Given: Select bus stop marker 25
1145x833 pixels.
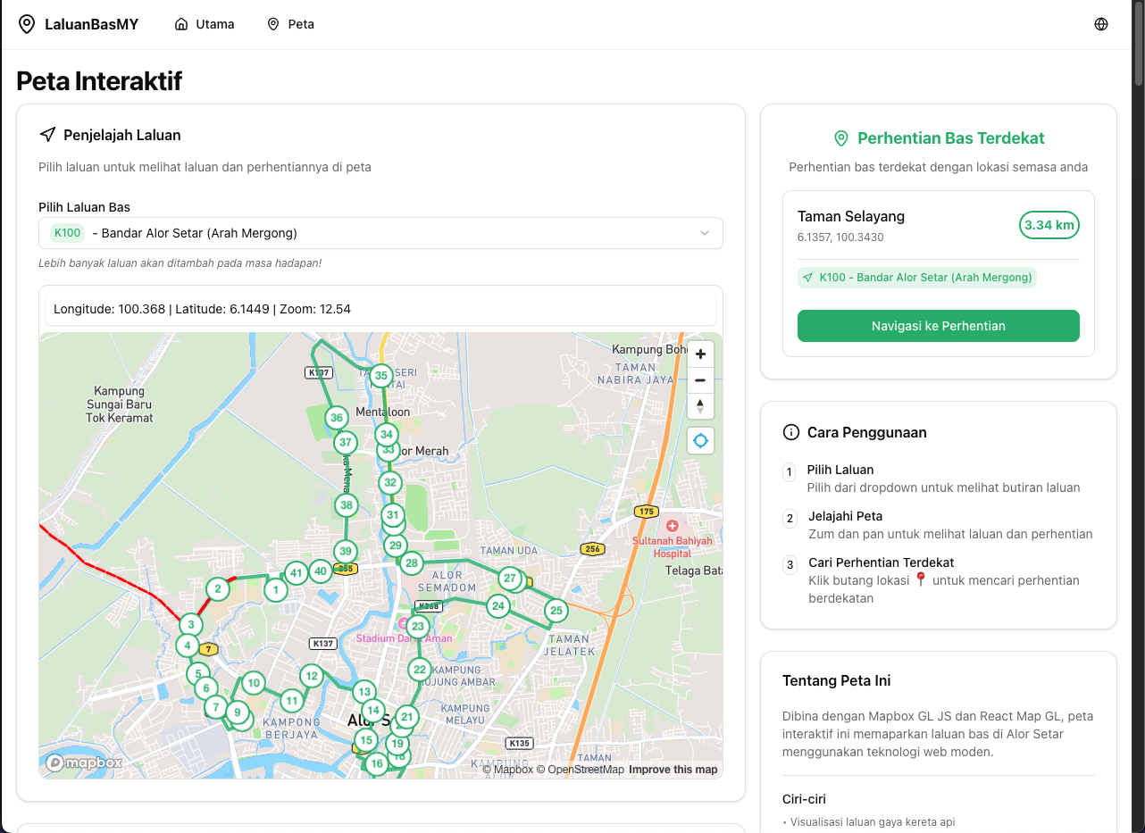Looking at the screenshot, I should [556, 611].
